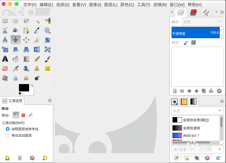Select the Measure compass tool
Image resolution: width=226 pixels, height=163 pixels.
point(5,40)
